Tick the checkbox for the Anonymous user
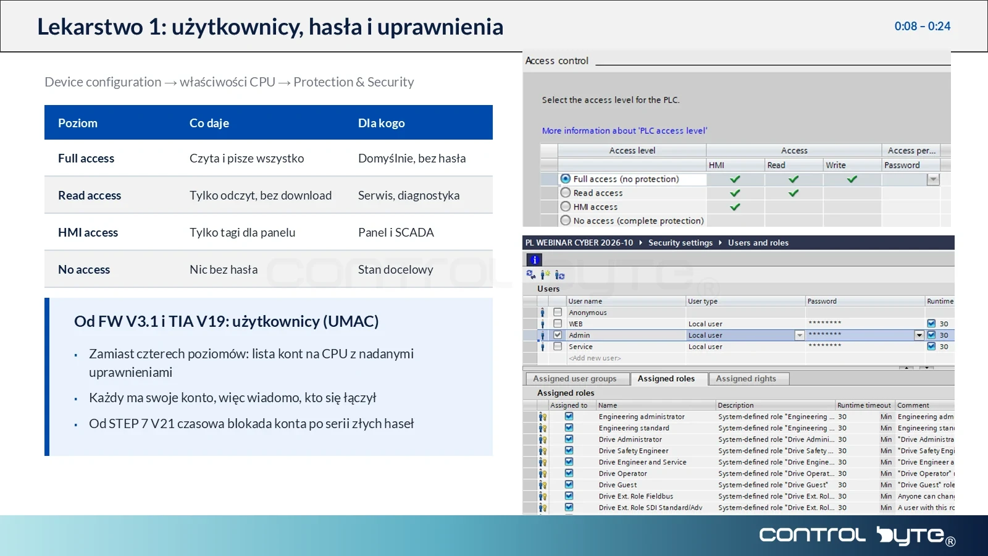988x556 pixels. click(558, 313)
